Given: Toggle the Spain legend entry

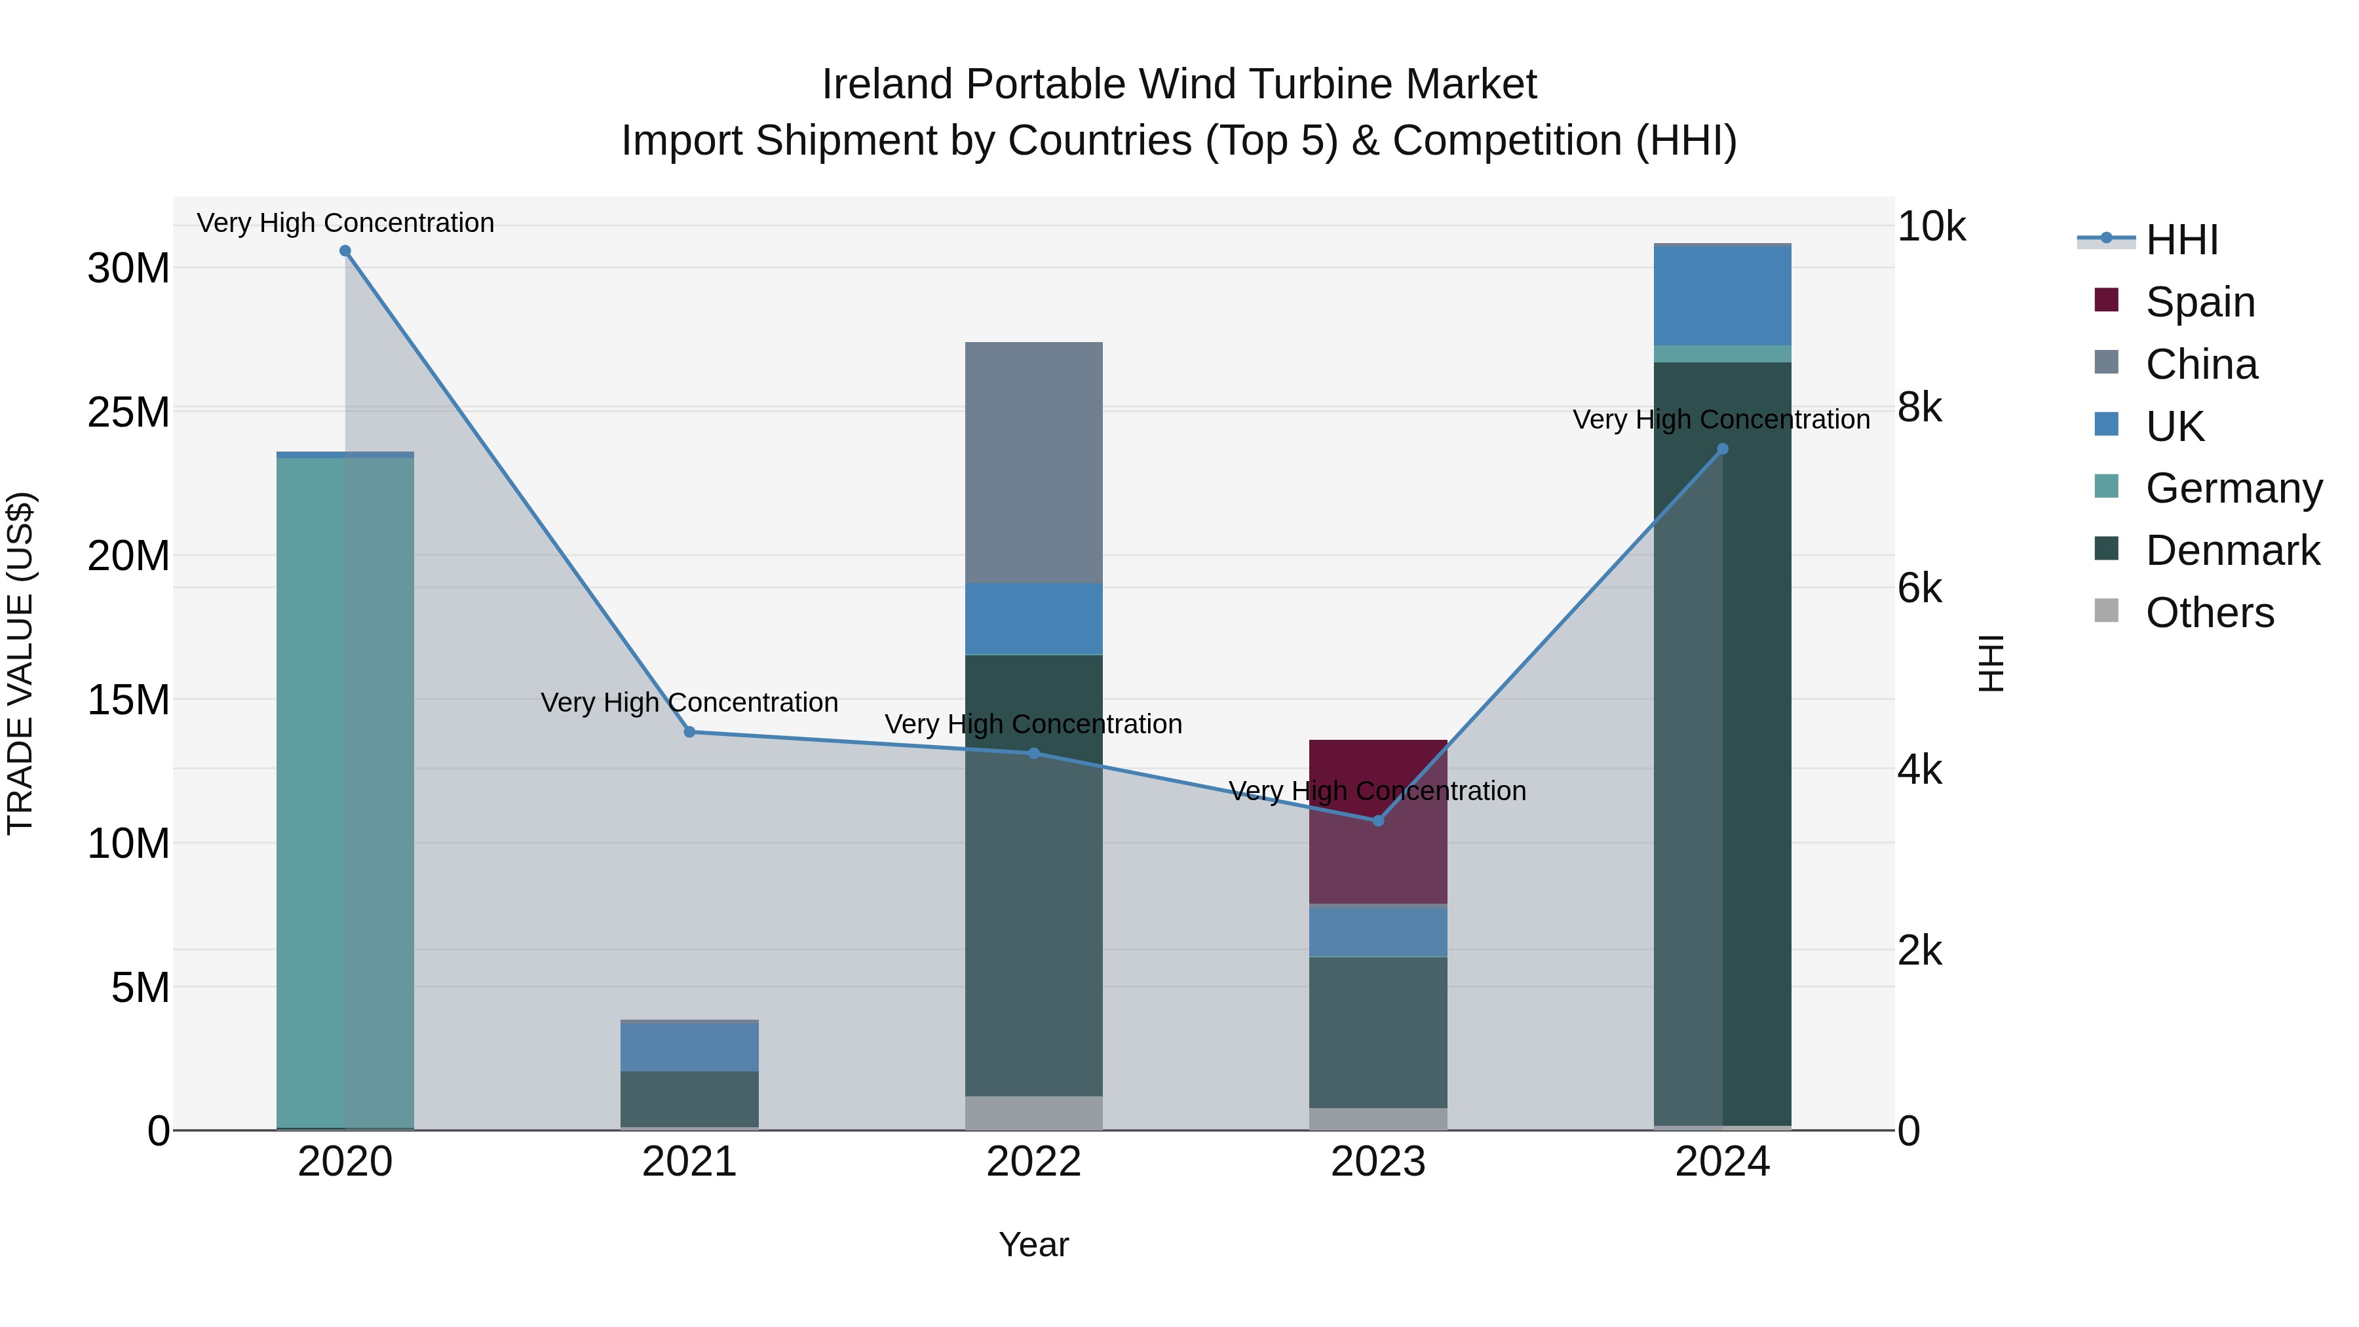Looking at the screenshot, I should (2174, 301).
